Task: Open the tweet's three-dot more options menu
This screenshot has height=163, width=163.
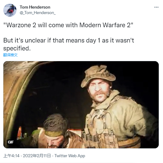Action: coord(156,7)
